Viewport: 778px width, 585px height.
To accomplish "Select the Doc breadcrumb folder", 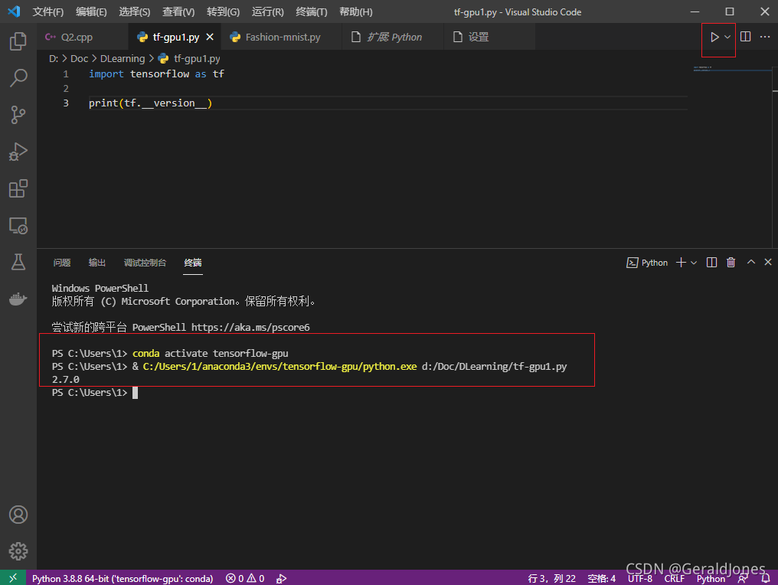I will 80,58.
